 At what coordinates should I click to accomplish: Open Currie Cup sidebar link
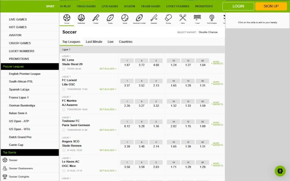(x=16, y=145)
